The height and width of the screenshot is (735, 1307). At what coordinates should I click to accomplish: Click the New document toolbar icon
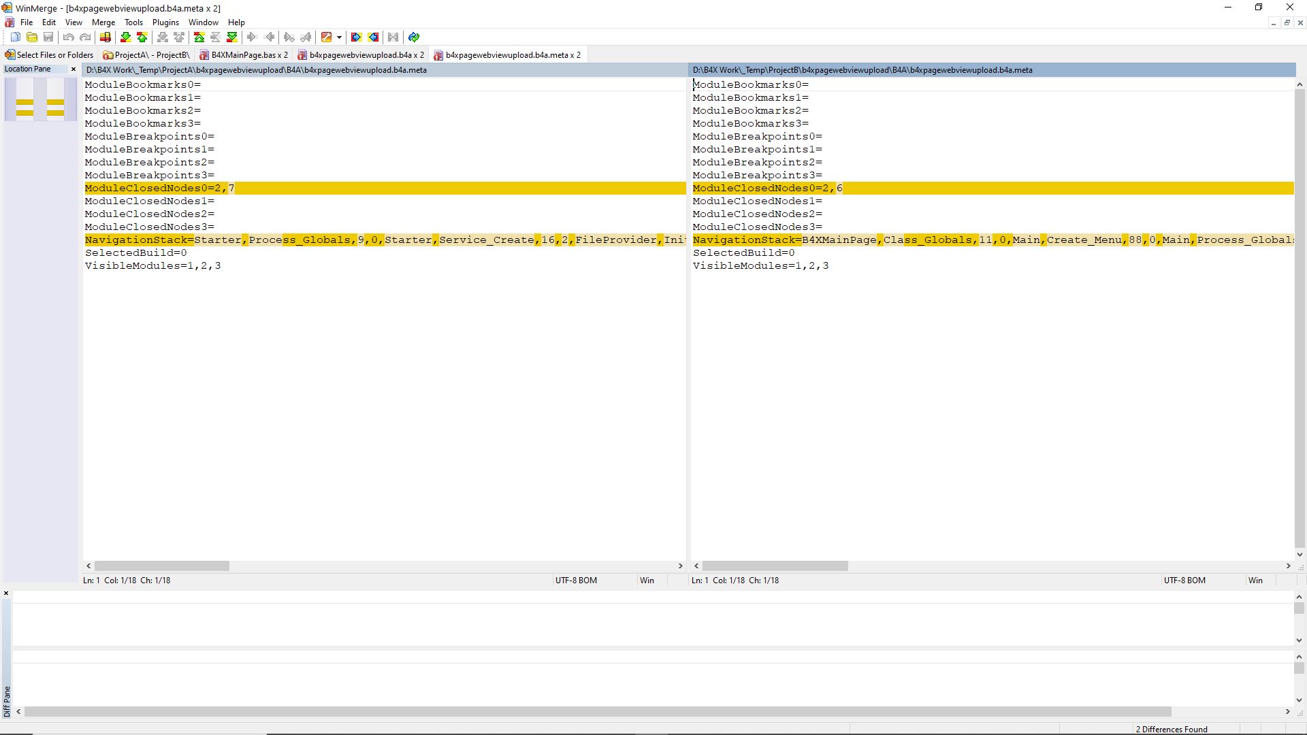click(15, 37)
